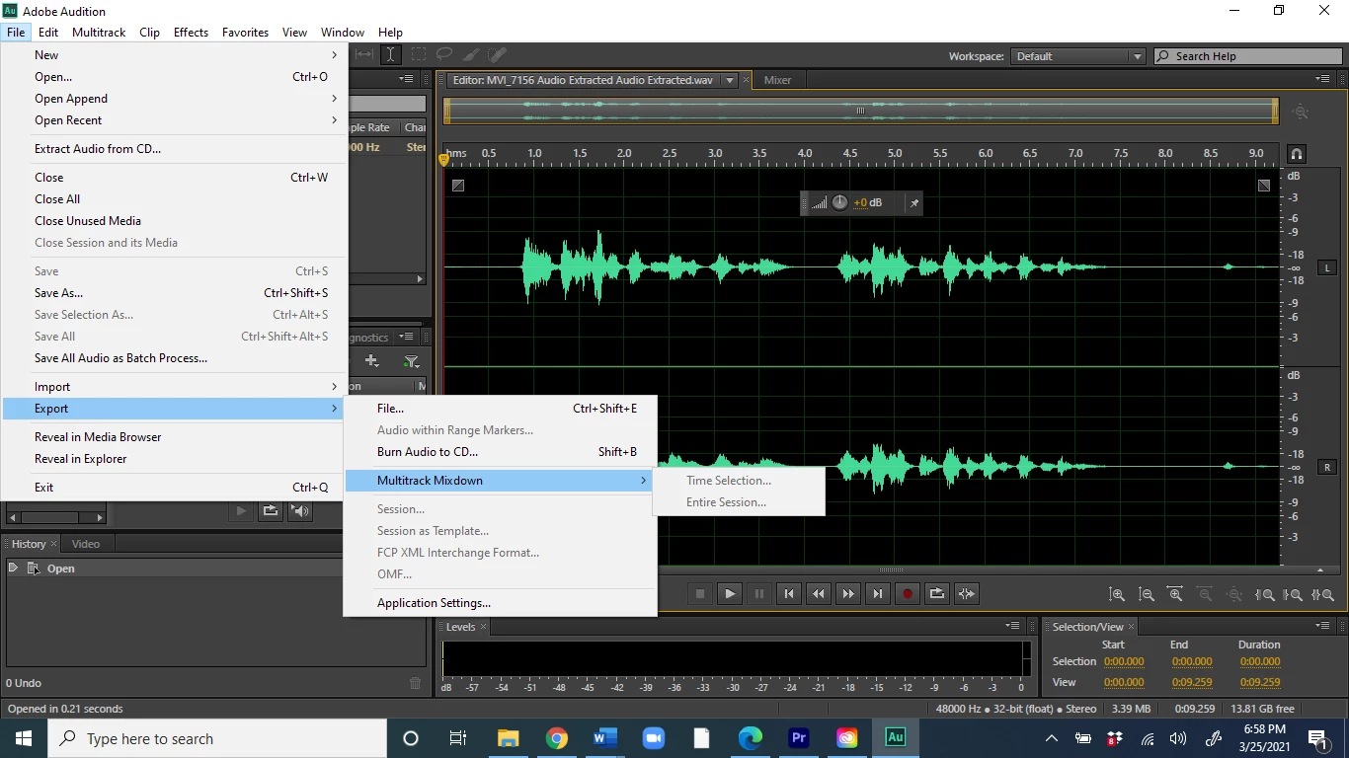Open Application Settings... from Export submenu
Screen dimensions: 1349x758
pos(500,602)
